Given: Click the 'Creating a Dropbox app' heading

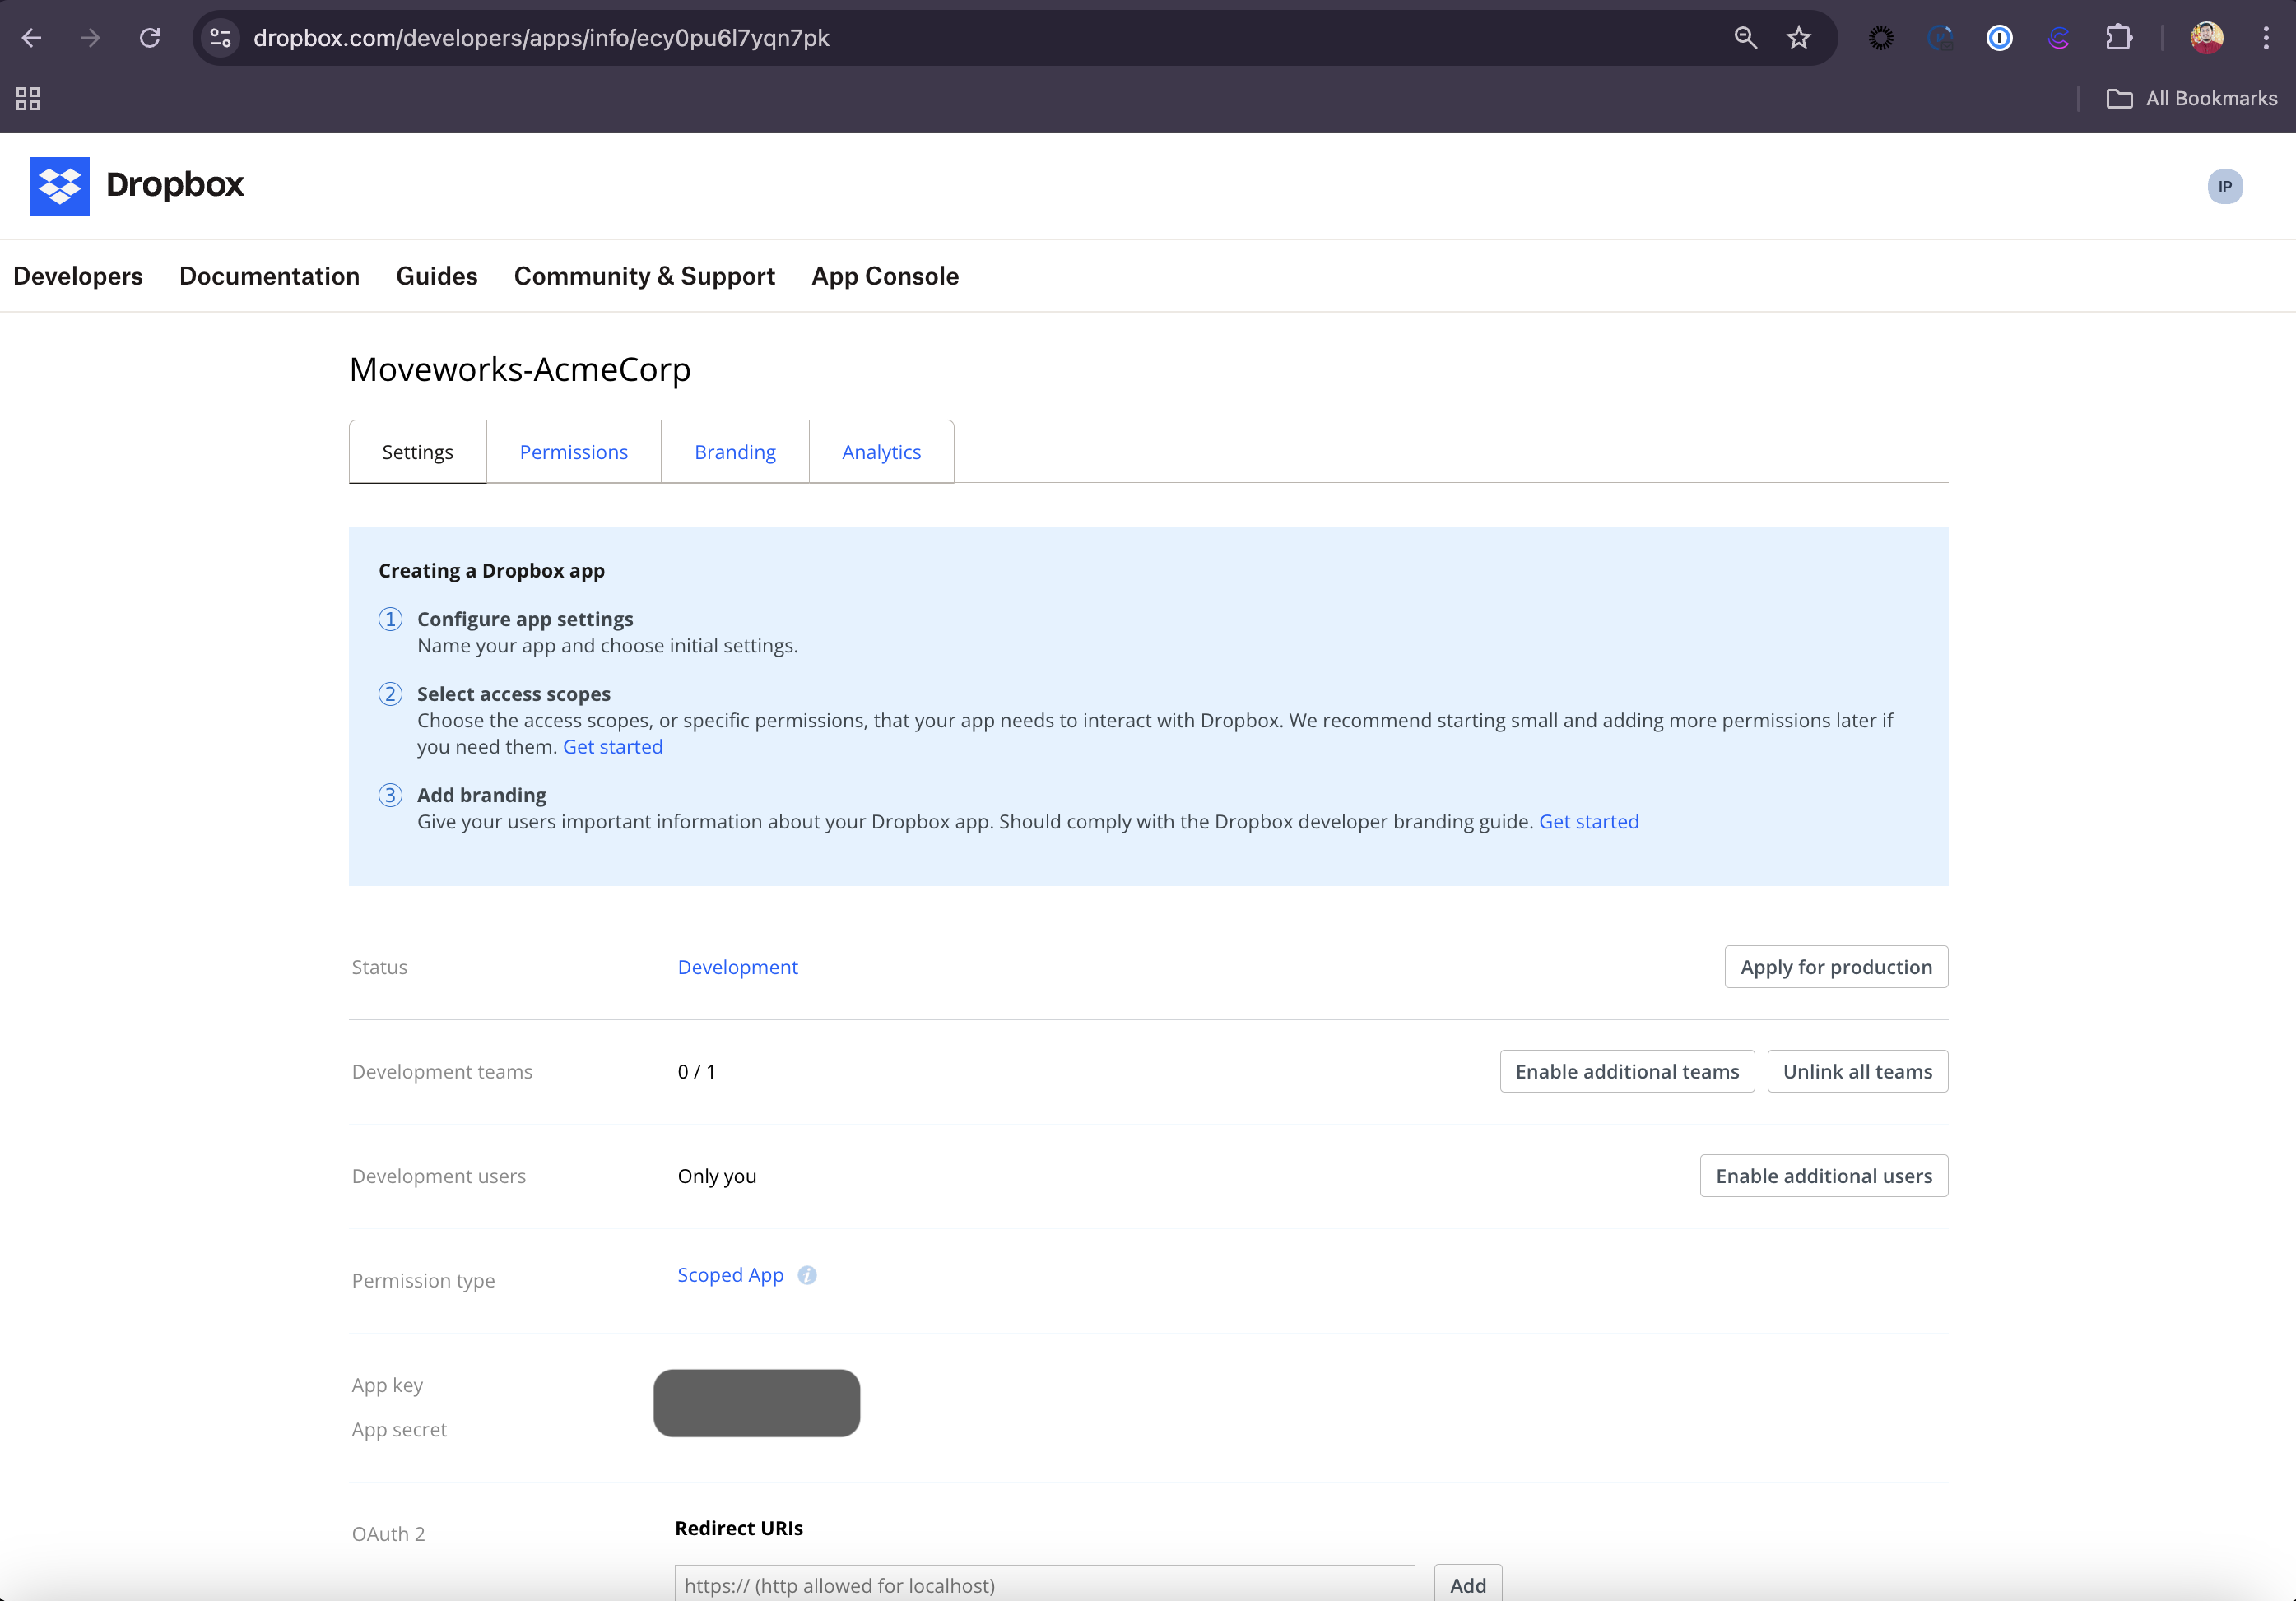Looking at the screenshot, I should click(491, 571).
